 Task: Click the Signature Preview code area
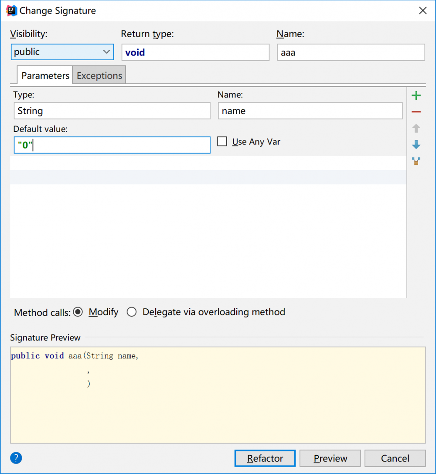pos(218,395)
